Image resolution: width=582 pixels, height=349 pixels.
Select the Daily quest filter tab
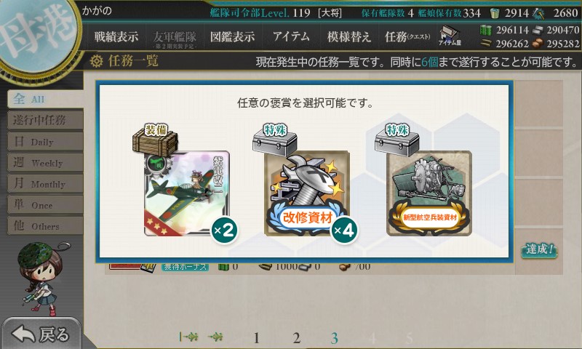45,141
